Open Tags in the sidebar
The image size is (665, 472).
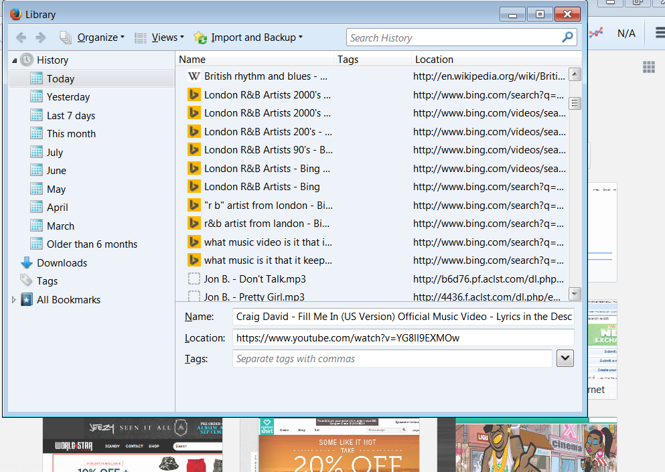[91, 281]
